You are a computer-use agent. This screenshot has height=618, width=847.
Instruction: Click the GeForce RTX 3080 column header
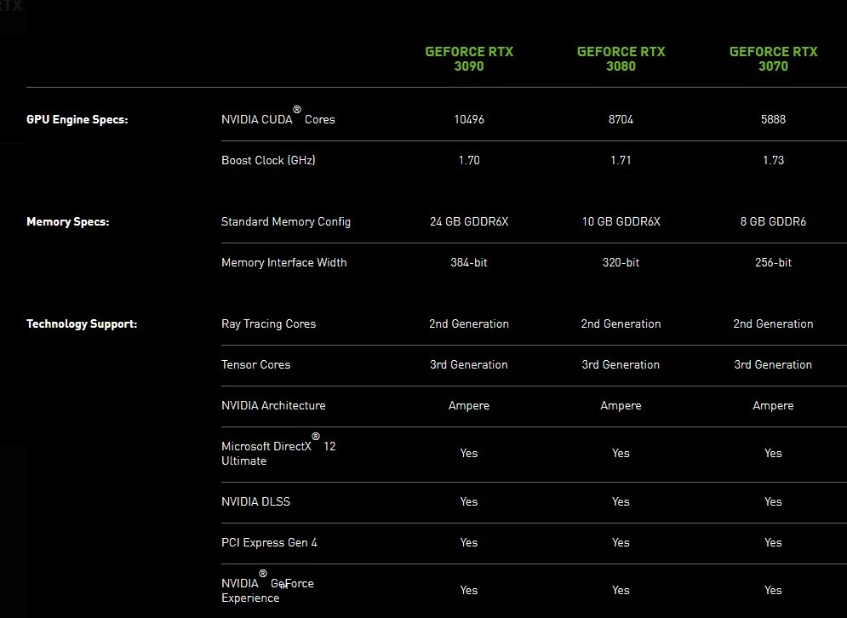[x=621, y=59]
